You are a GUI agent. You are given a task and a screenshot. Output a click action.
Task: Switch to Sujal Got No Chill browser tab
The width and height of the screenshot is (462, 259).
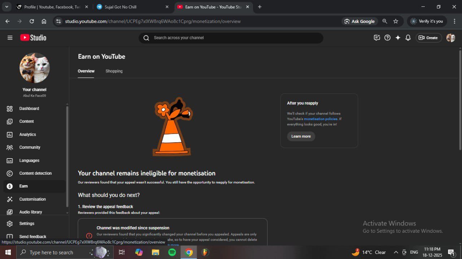tap(131, 7)
